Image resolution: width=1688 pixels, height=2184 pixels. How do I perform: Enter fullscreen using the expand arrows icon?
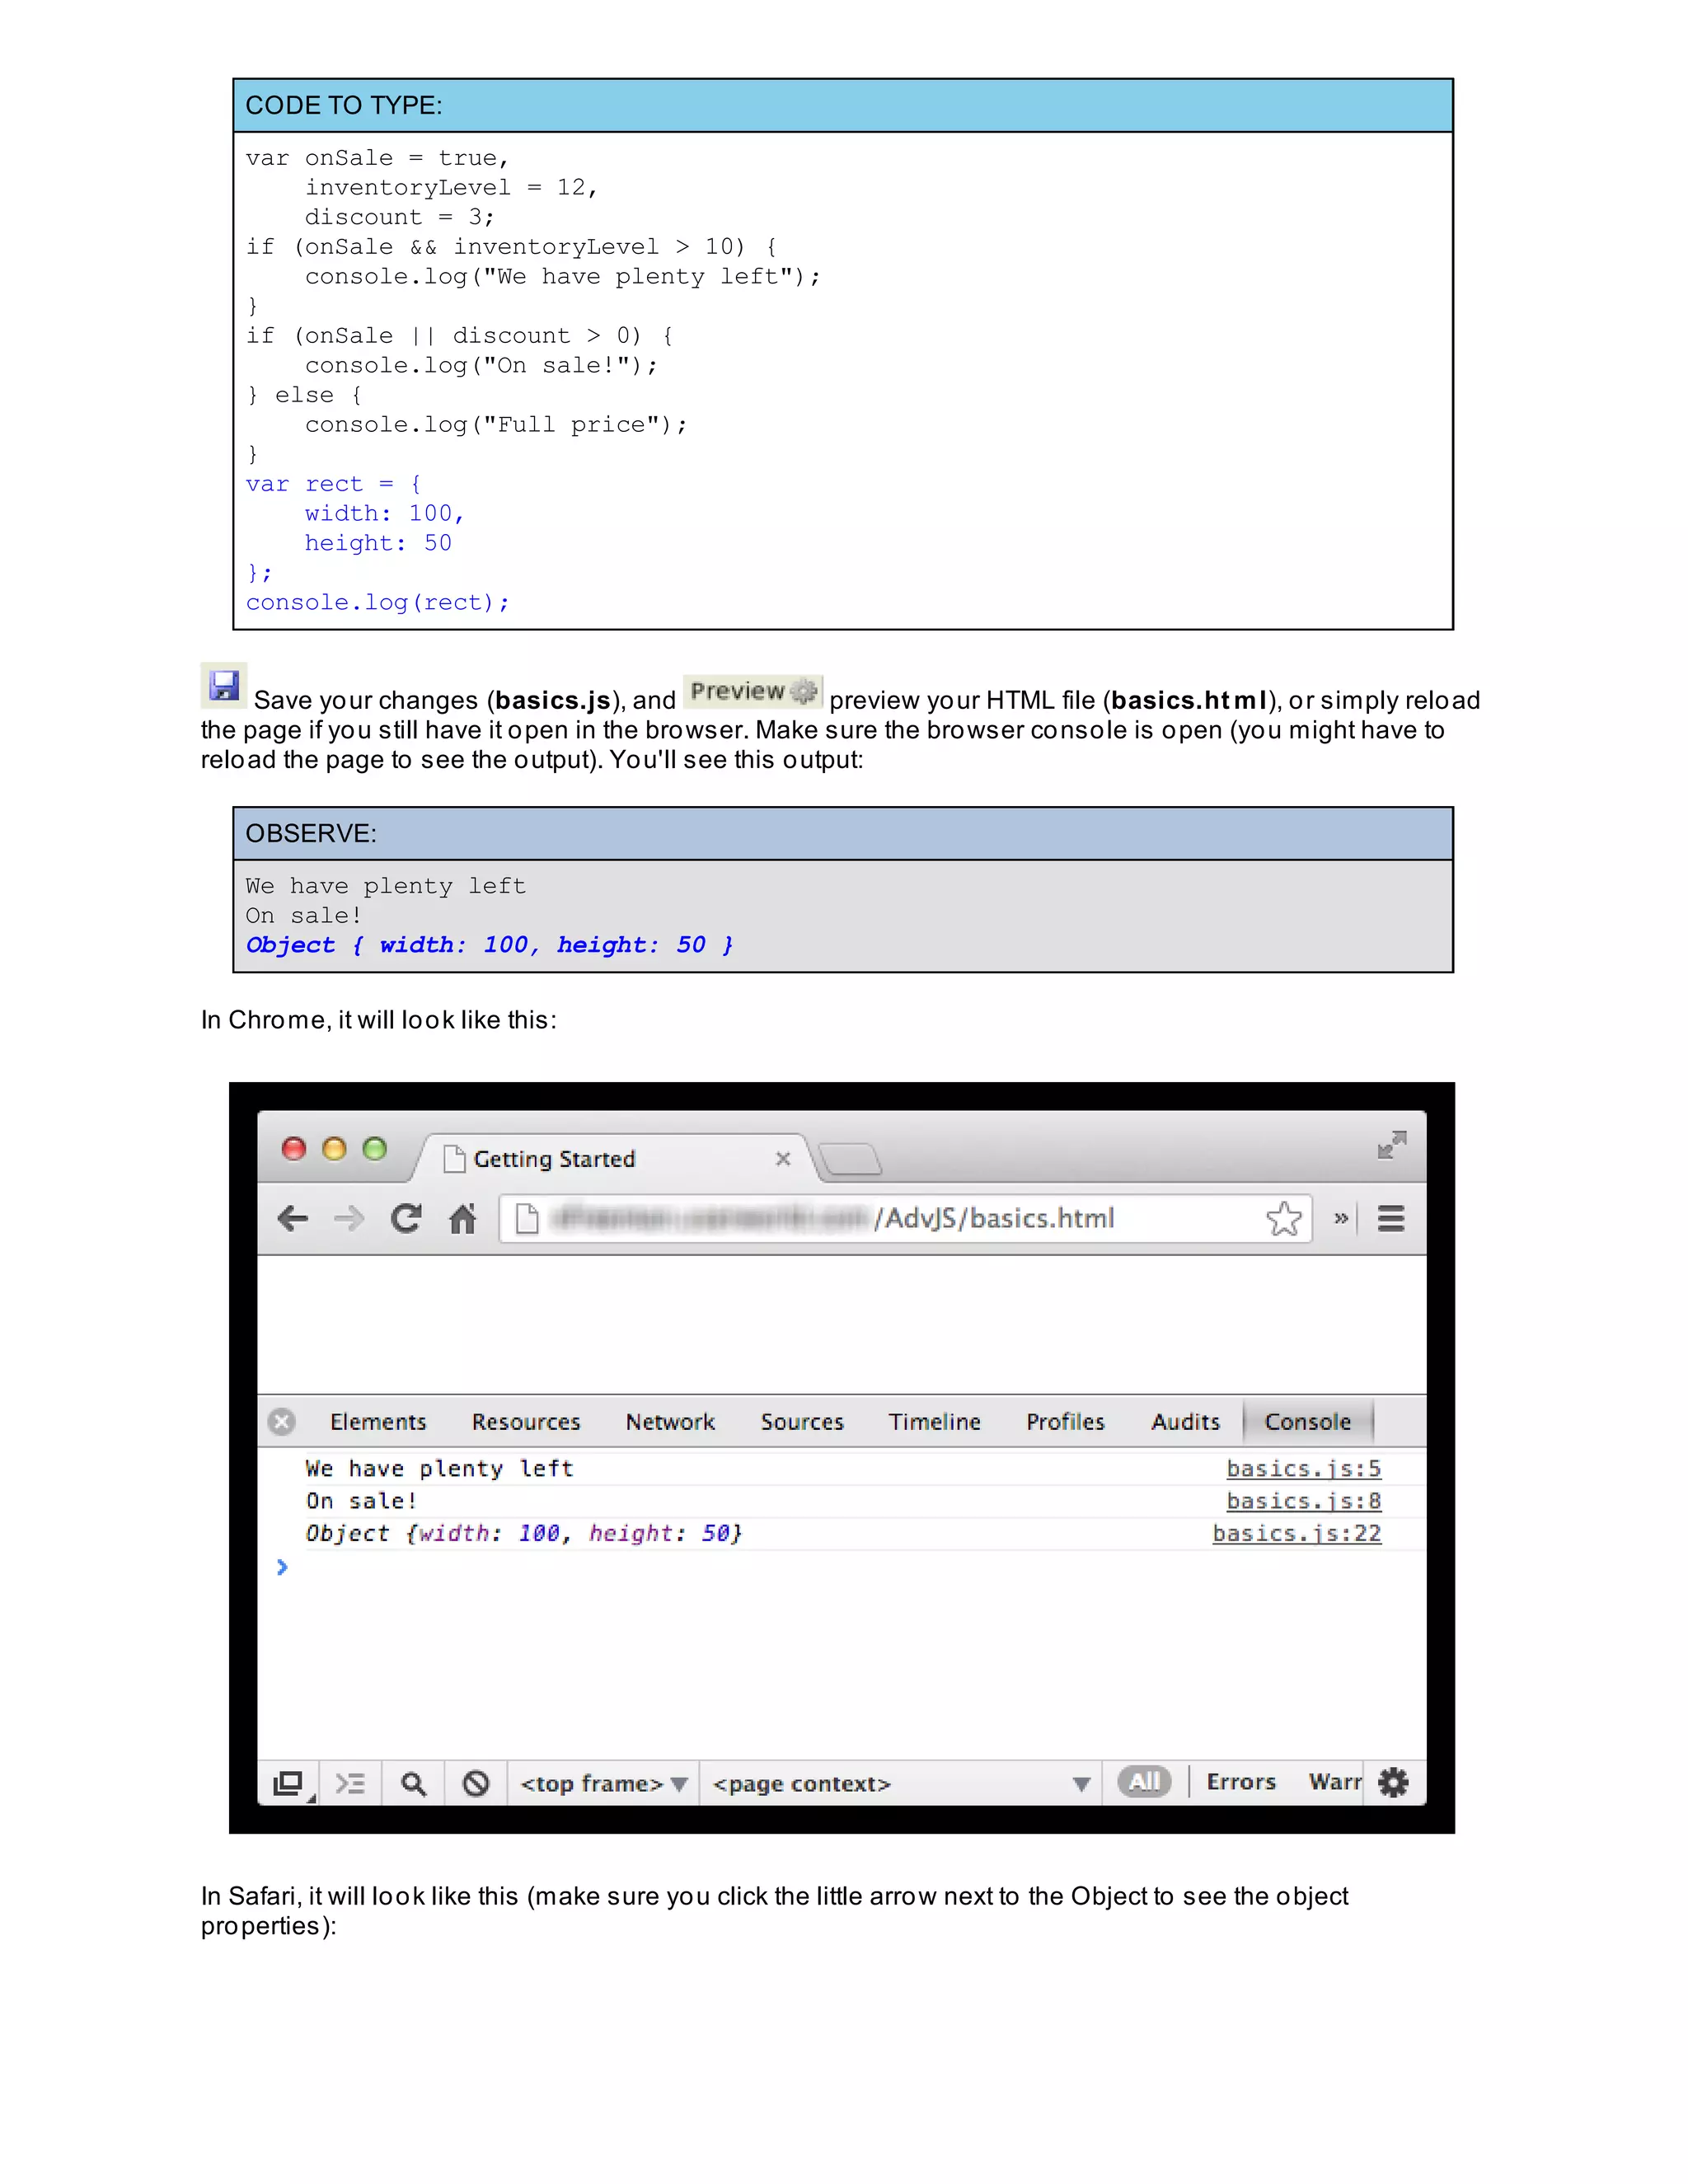[x=1392, y=1145]
